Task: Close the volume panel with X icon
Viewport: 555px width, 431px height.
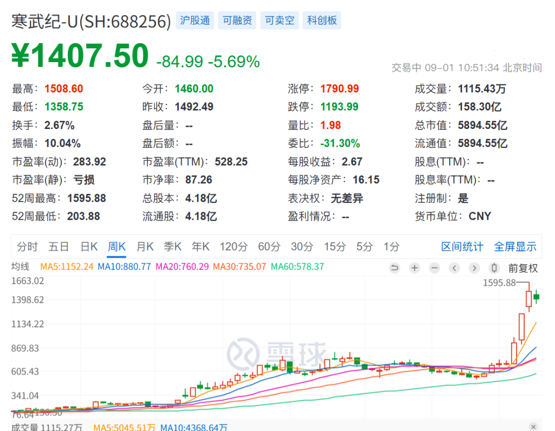Action: (532, 426)
